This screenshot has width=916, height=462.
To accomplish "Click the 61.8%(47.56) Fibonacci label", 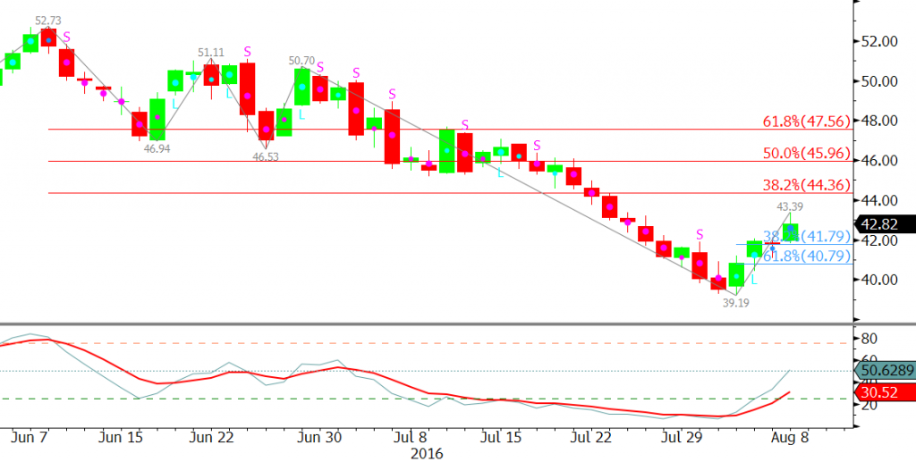I will (x=806, y=122).
